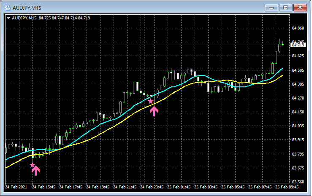The image size is (312, 196).
Task: Click the 83.560 price scale label
Action: 298,182
